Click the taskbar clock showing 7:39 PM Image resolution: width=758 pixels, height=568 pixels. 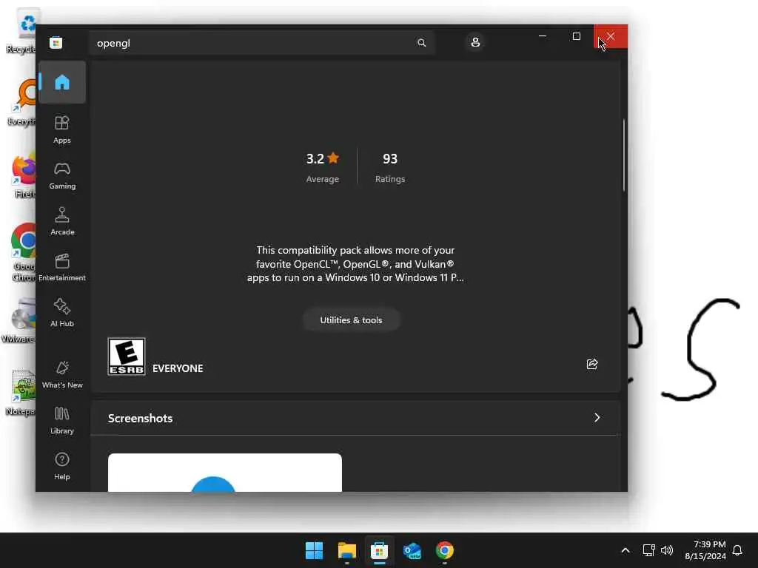[705, 550]
